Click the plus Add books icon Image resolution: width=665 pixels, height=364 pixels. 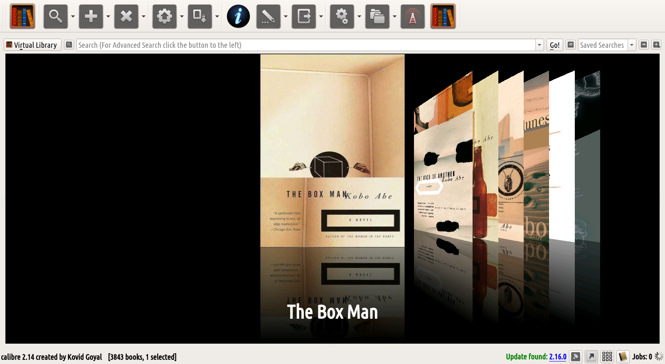91,17
